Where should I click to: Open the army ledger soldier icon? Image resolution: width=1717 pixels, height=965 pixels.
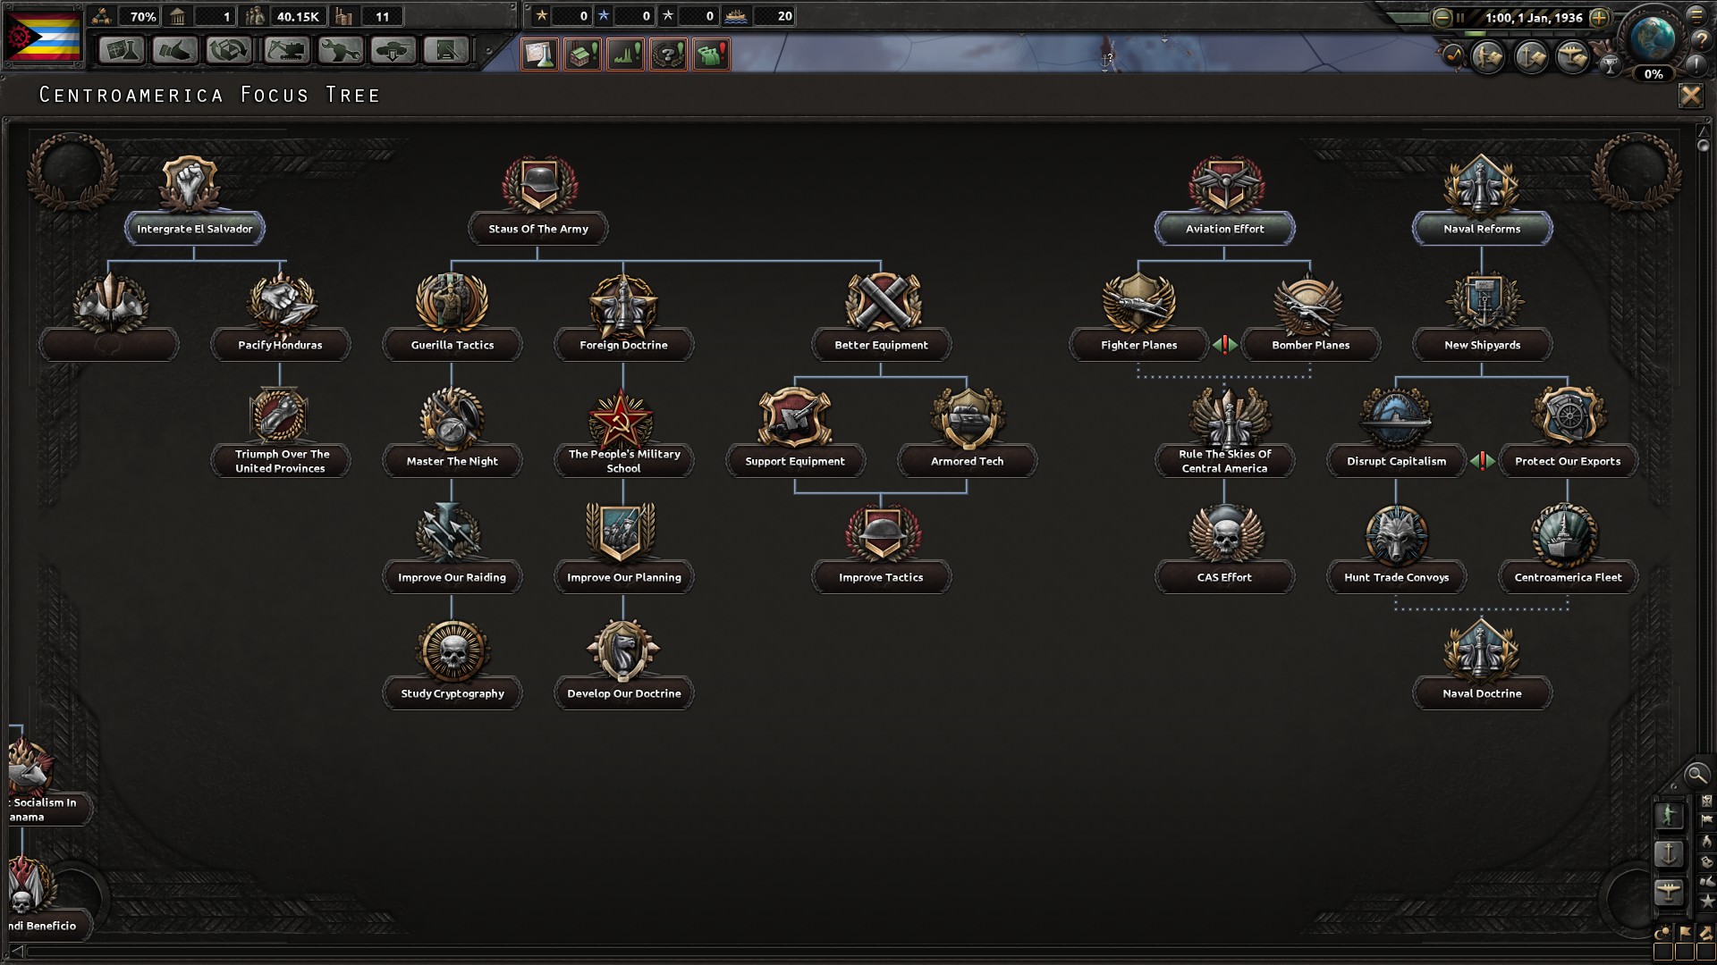pyautogui.click(x=1489, y=58)
